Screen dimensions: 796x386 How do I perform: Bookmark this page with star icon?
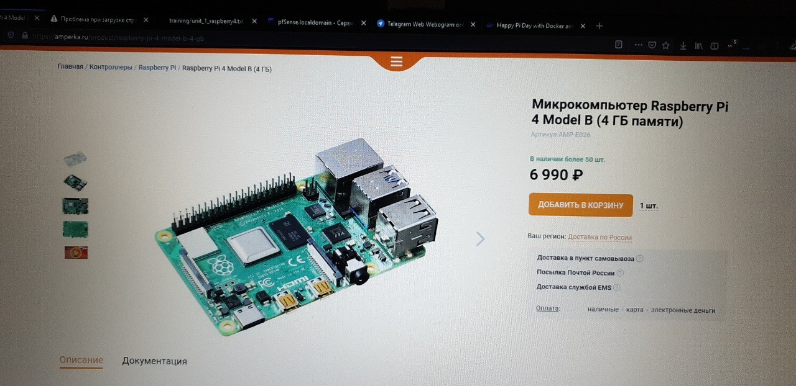coord(665,45)
